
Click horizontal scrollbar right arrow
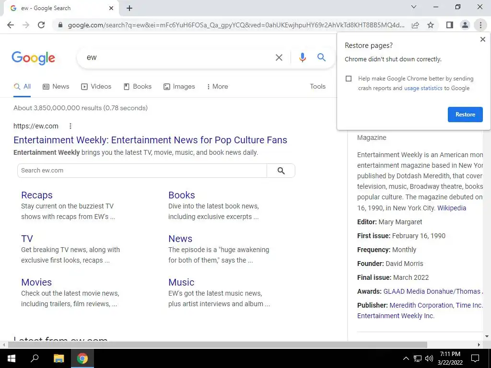coord(479,345)
